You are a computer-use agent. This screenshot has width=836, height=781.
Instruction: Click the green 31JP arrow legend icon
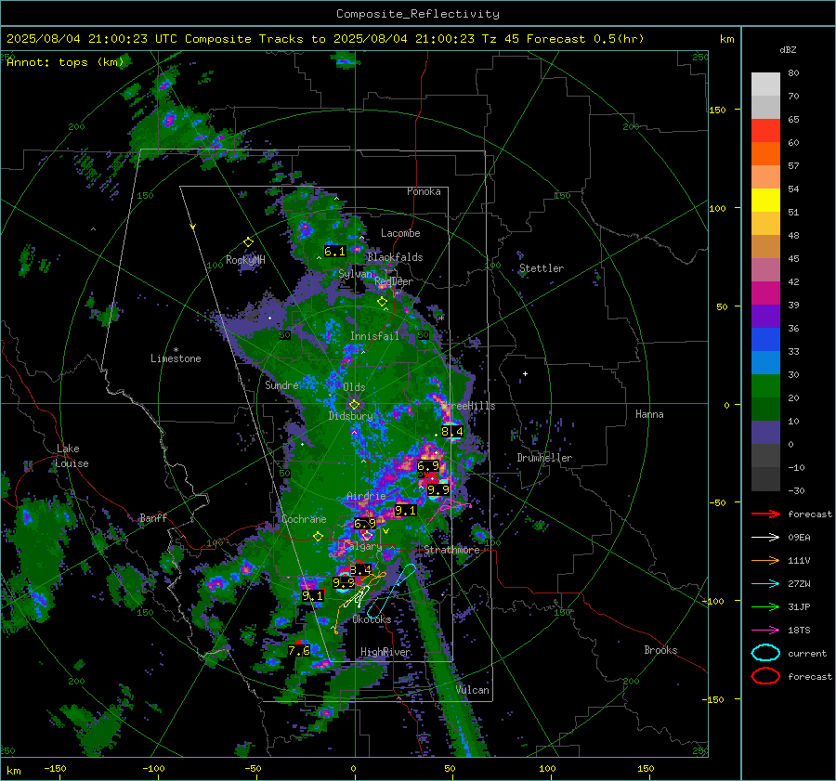coord(765,606)
